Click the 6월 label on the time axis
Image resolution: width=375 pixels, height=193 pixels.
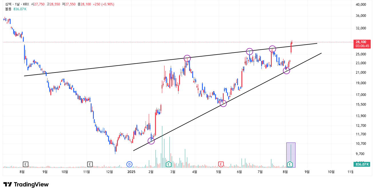(x=239, y=172)
